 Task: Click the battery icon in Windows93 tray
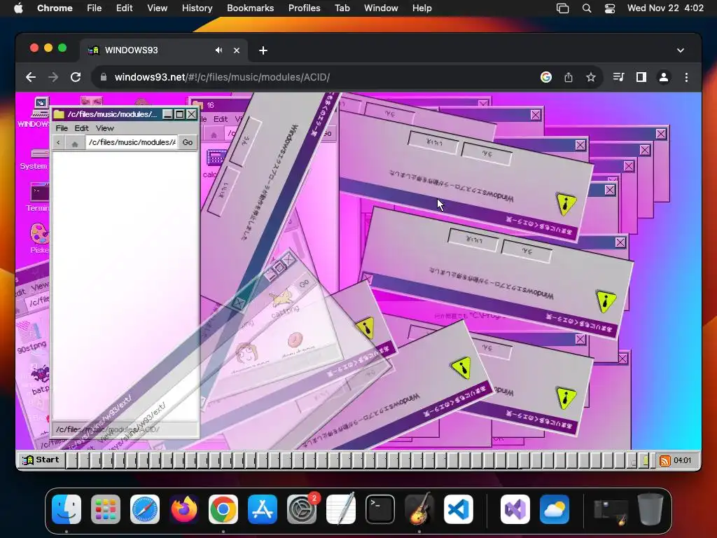point(645,460)
